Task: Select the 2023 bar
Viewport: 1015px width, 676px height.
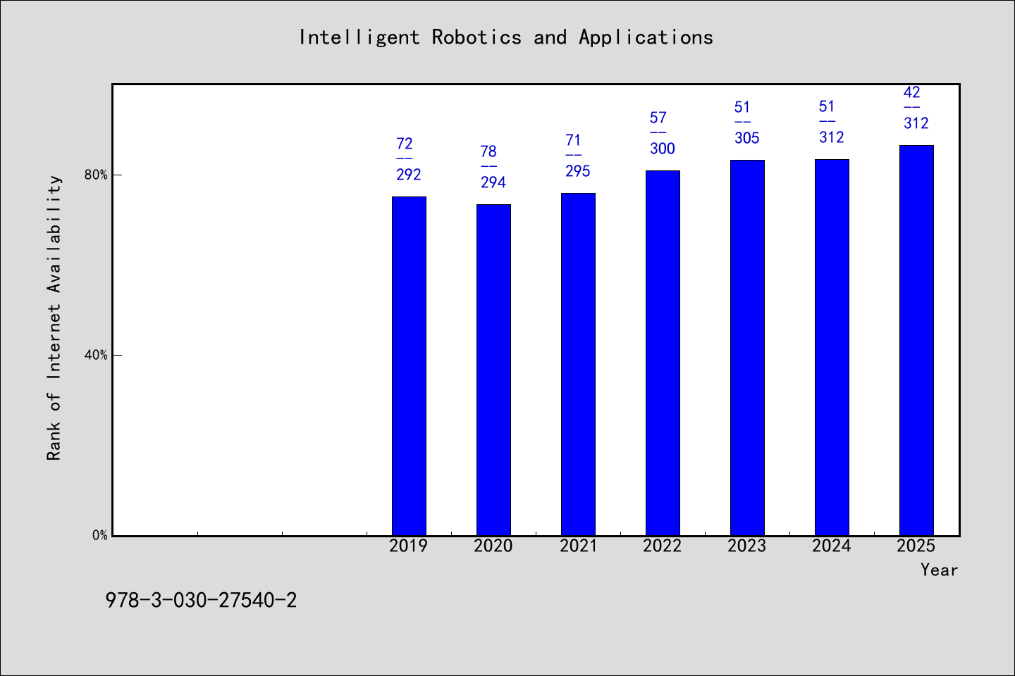Action: click(747, 348)
